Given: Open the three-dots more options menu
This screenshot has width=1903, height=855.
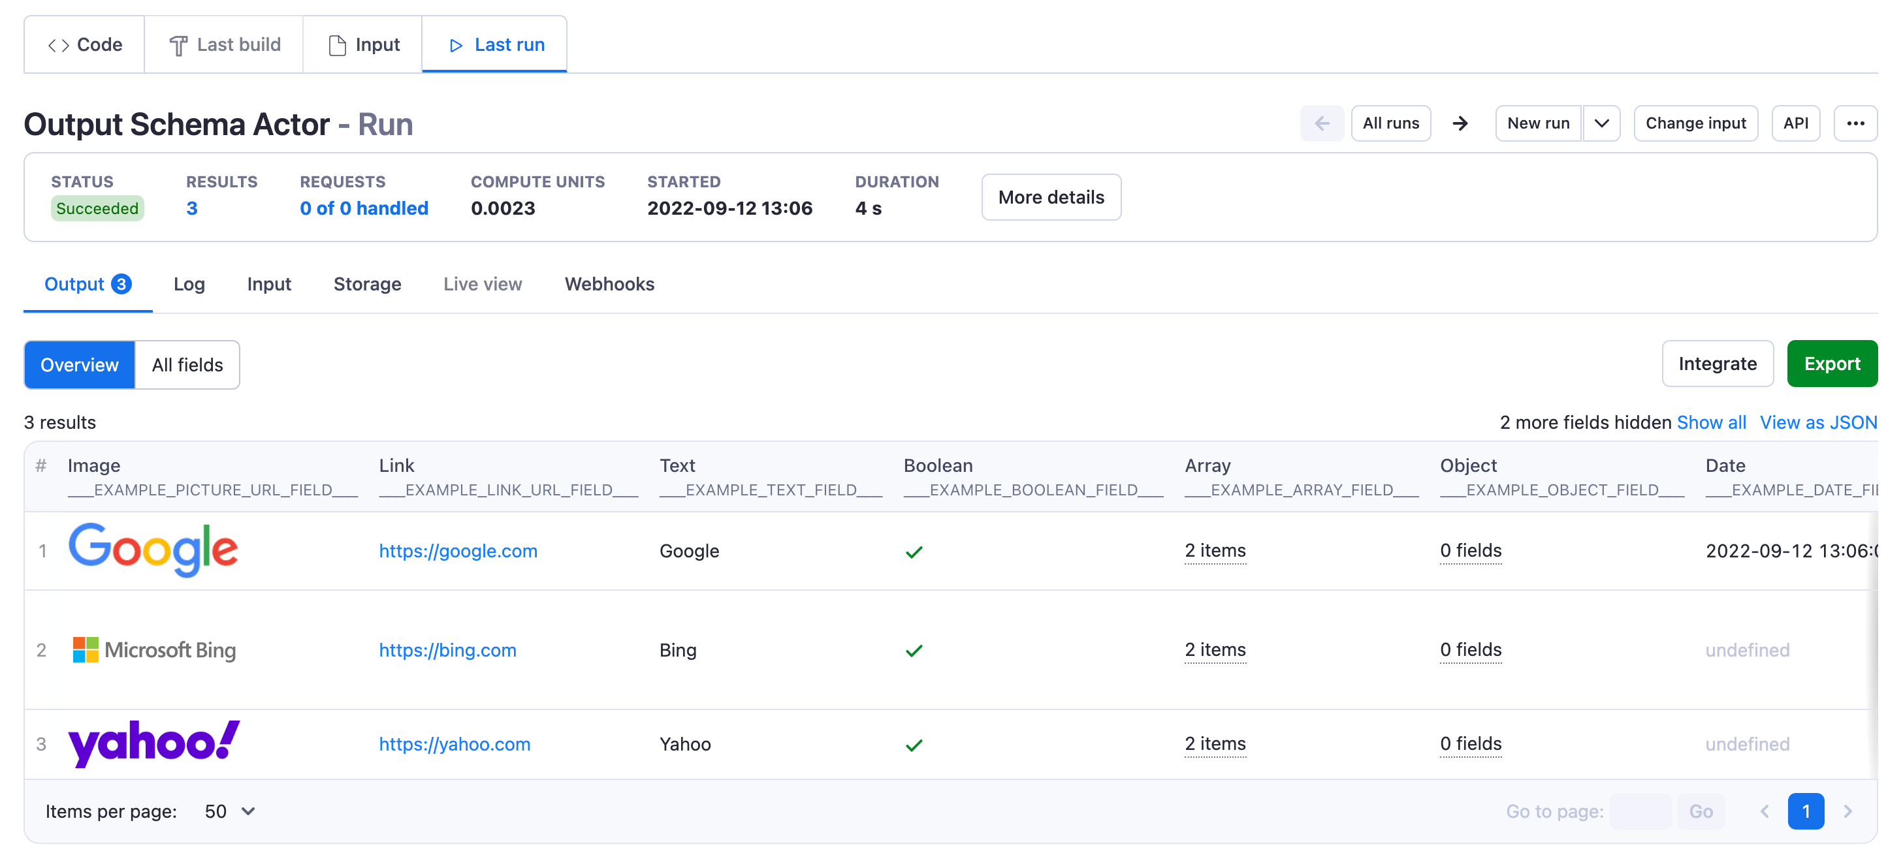Looking at the screenshot, I should point(1854,123).
